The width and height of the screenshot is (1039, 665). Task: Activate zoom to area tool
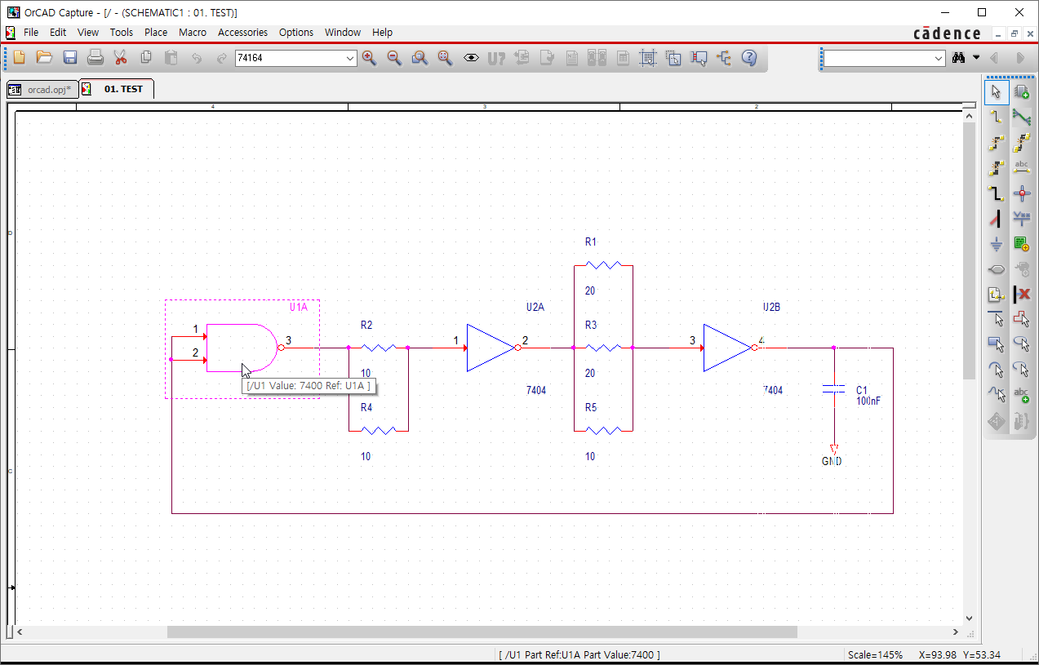(420, 58)
